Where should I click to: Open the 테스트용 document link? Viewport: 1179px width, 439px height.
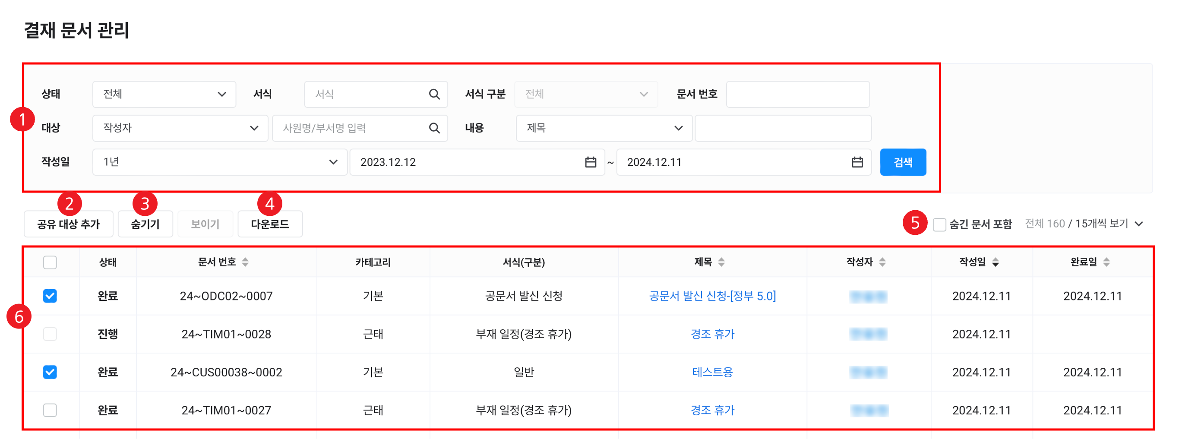[712, 372]
